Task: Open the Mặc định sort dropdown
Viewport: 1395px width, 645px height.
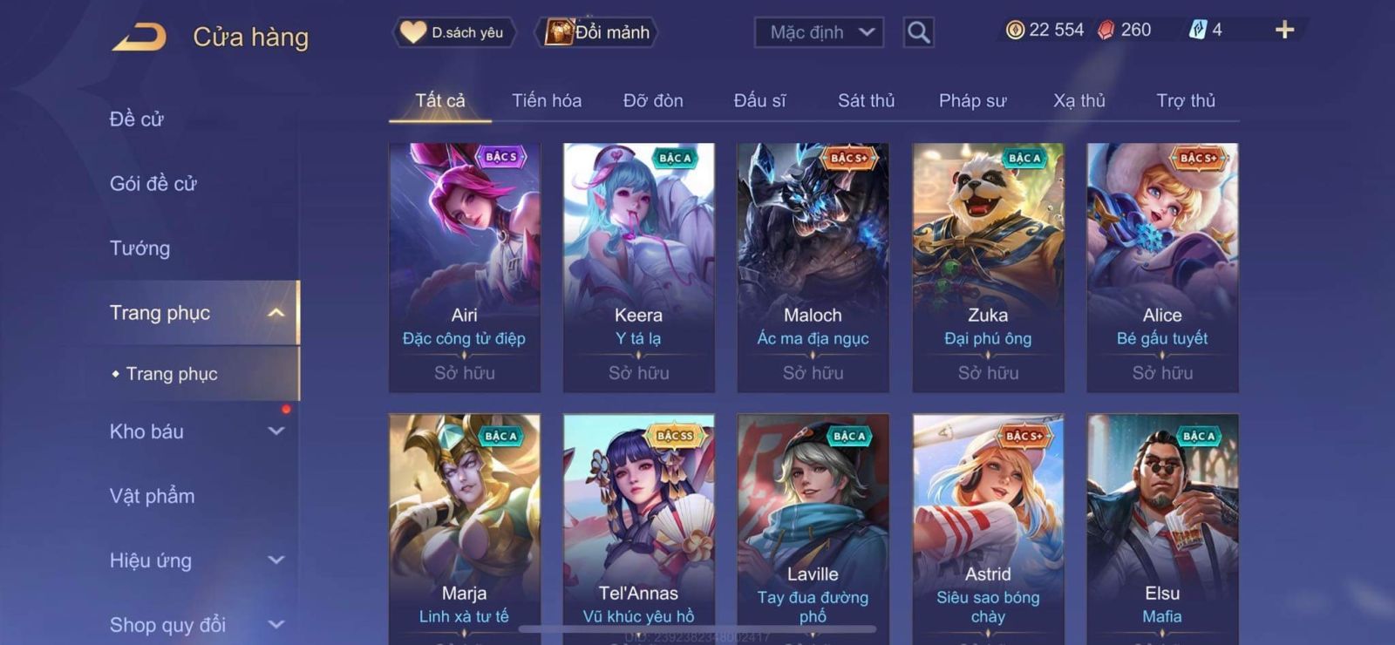Action: (819, 32)
